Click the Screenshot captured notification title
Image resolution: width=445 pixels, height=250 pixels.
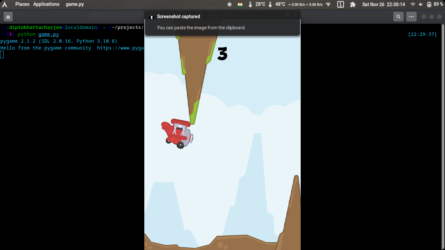179,17
